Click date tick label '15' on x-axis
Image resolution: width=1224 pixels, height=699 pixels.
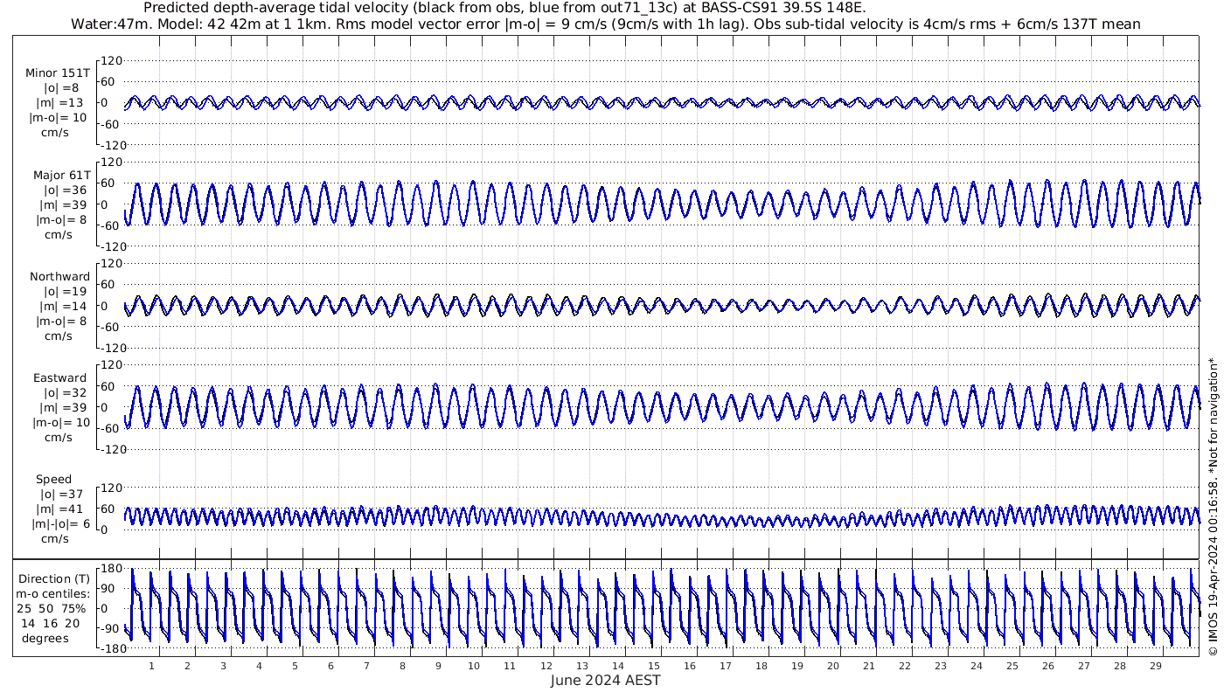pos(653,666)
